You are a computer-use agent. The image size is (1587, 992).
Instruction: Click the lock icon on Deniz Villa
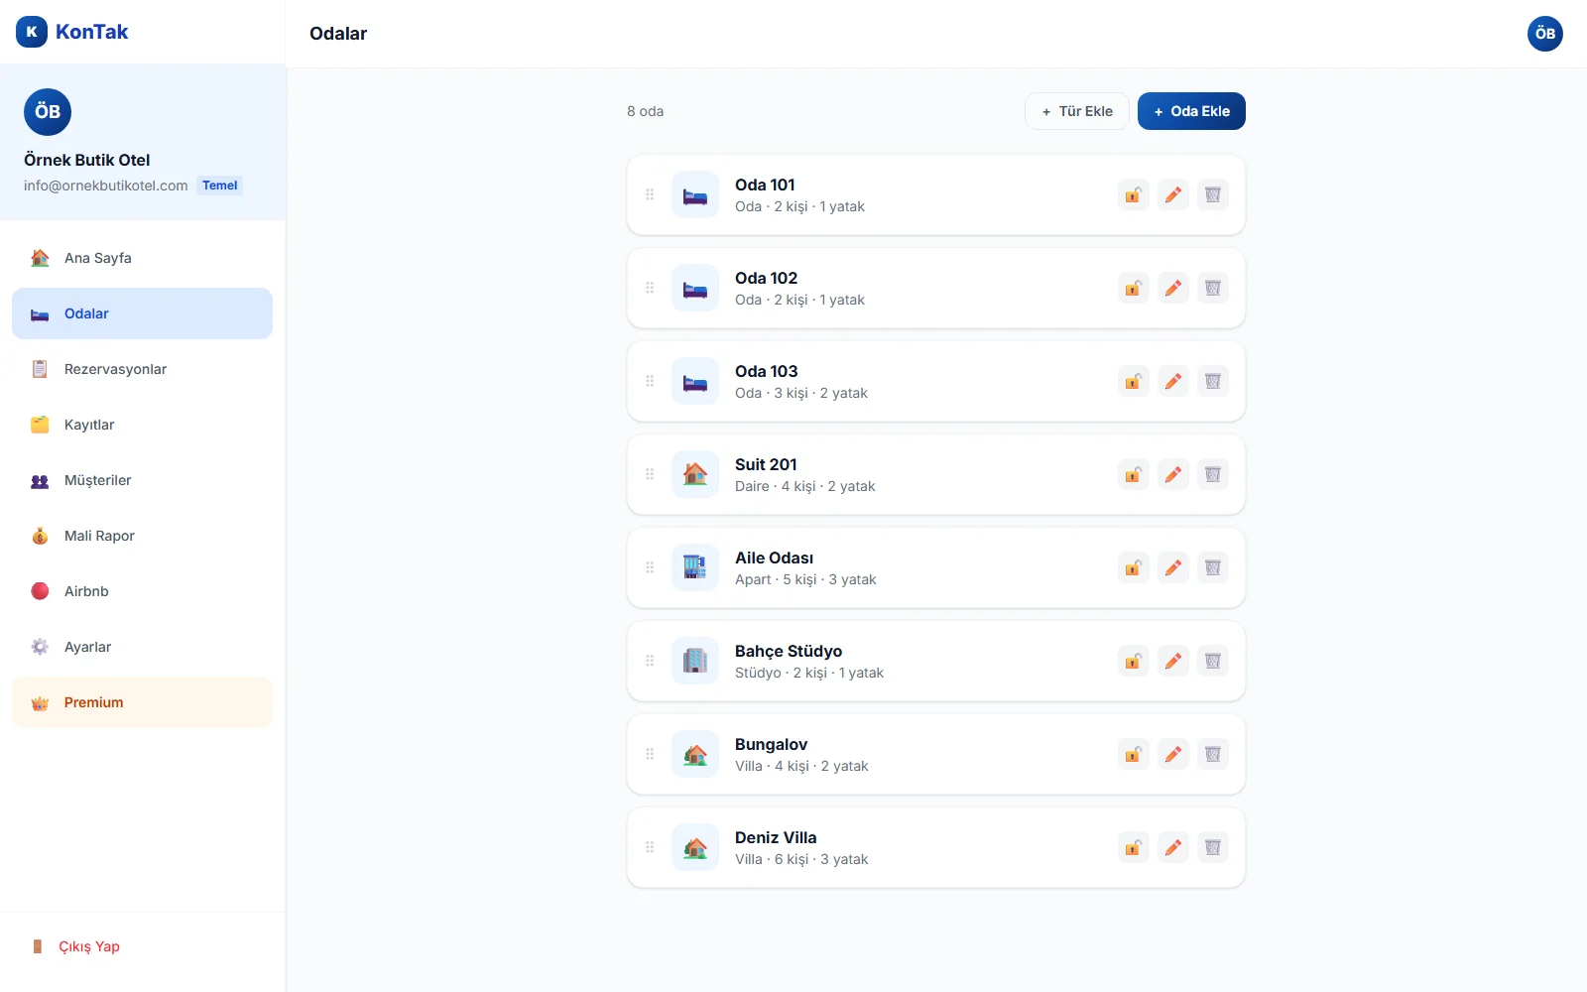pyautogui.click(x=1134, y=847)
